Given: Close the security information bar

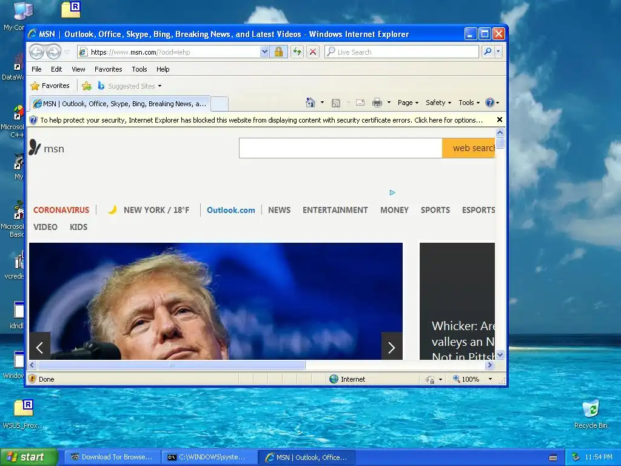Looking at the screenshot, I should pyautogui.click(x=500, y=120).
